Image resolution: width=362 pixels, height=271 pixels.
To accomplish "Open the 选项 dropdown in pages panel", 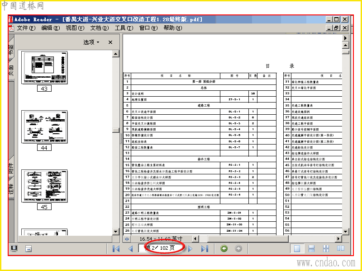I will tap(91, 42).
